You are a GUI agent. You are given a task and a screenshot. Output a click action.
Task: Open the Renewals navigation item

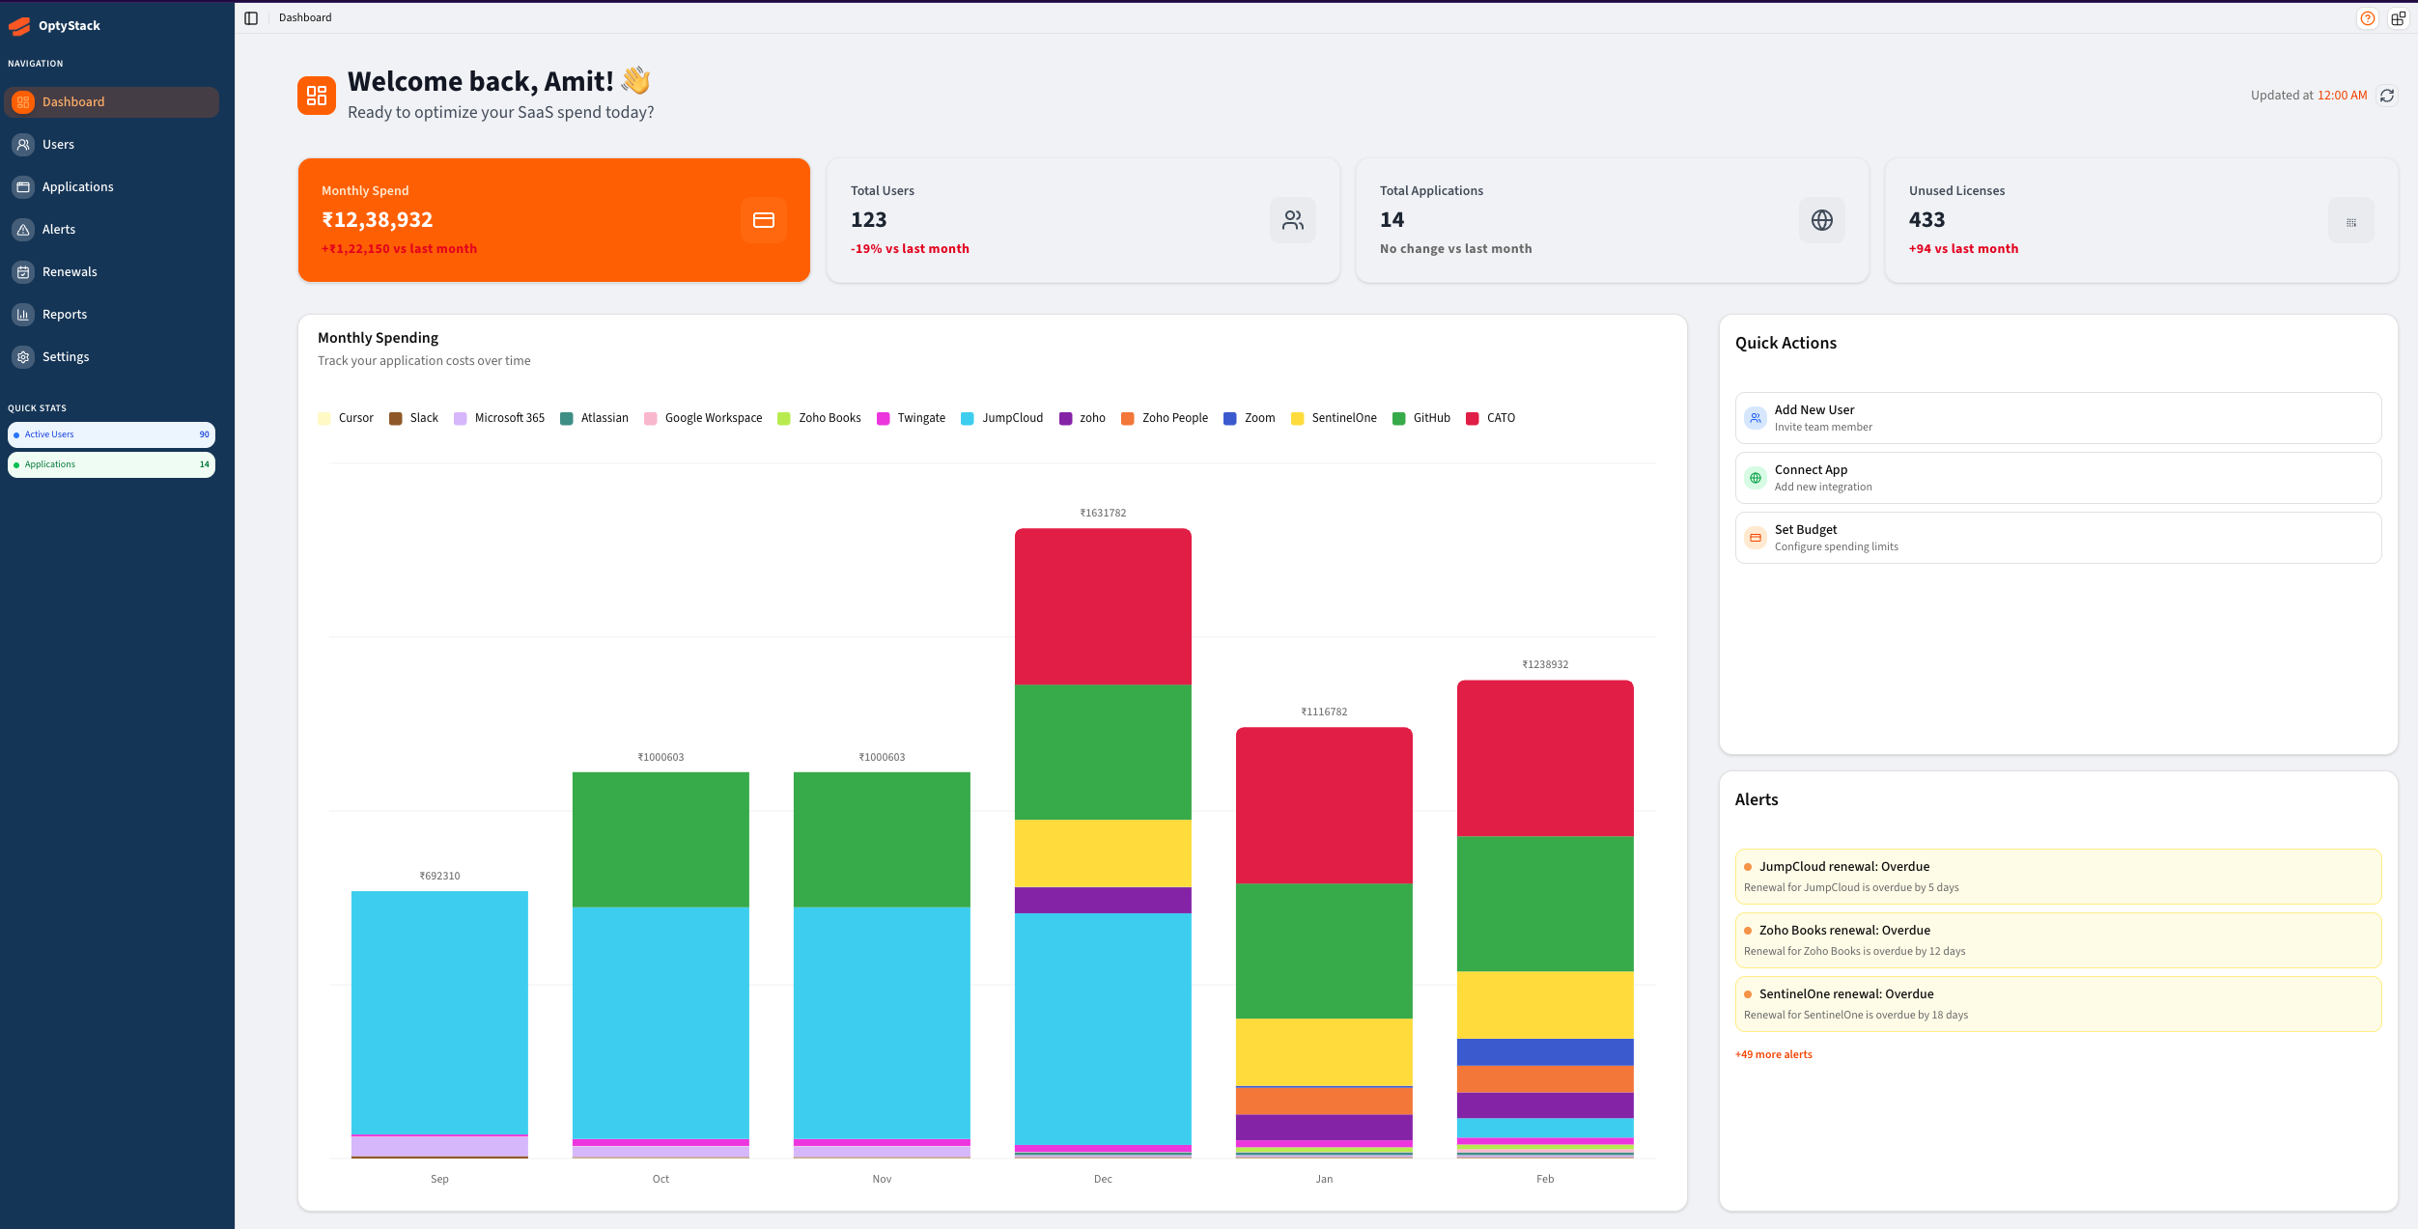tap(70, 272)
